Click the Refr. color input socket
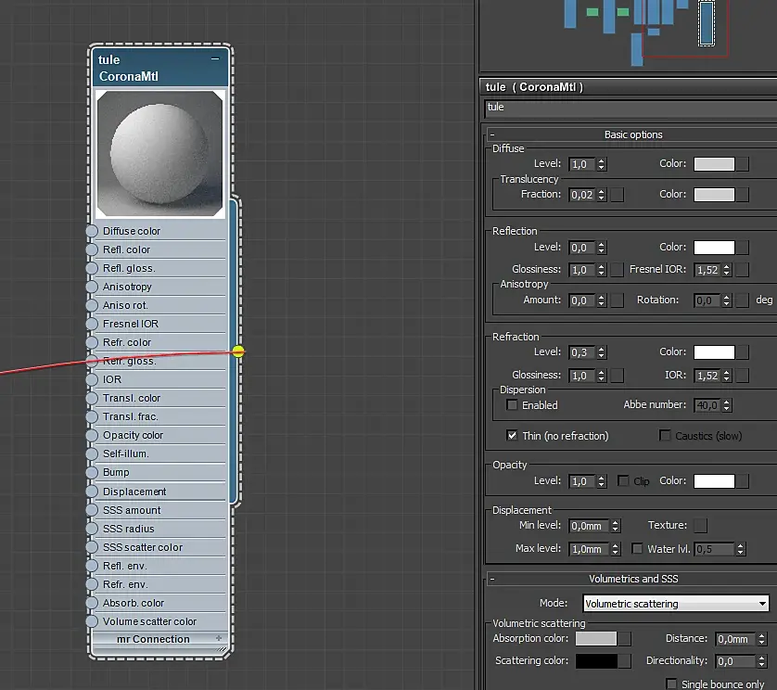This screenshot has height=690, width=777. 92,342
